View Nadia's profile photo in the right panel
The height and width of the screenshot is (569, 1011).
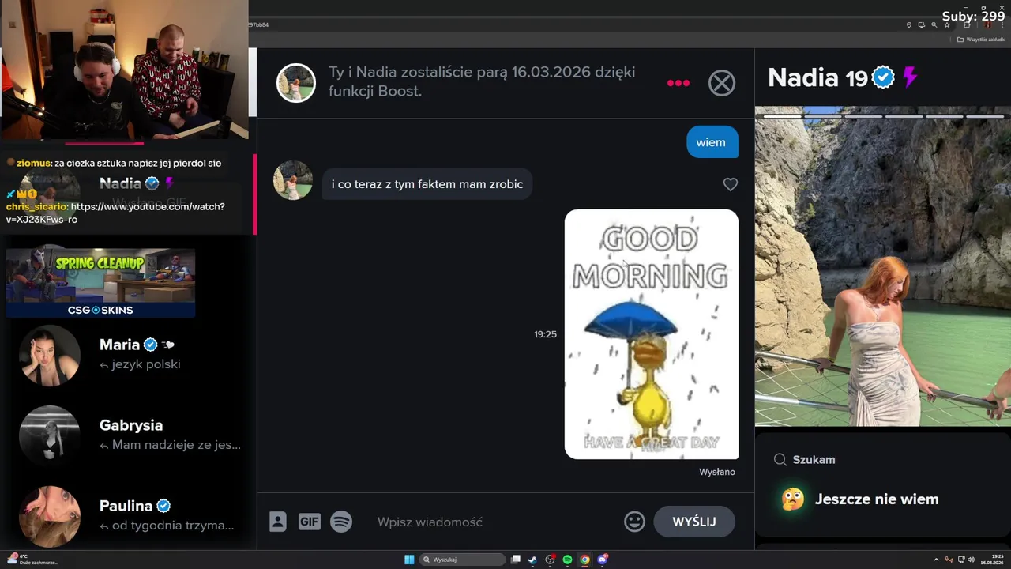coord(883,266)
